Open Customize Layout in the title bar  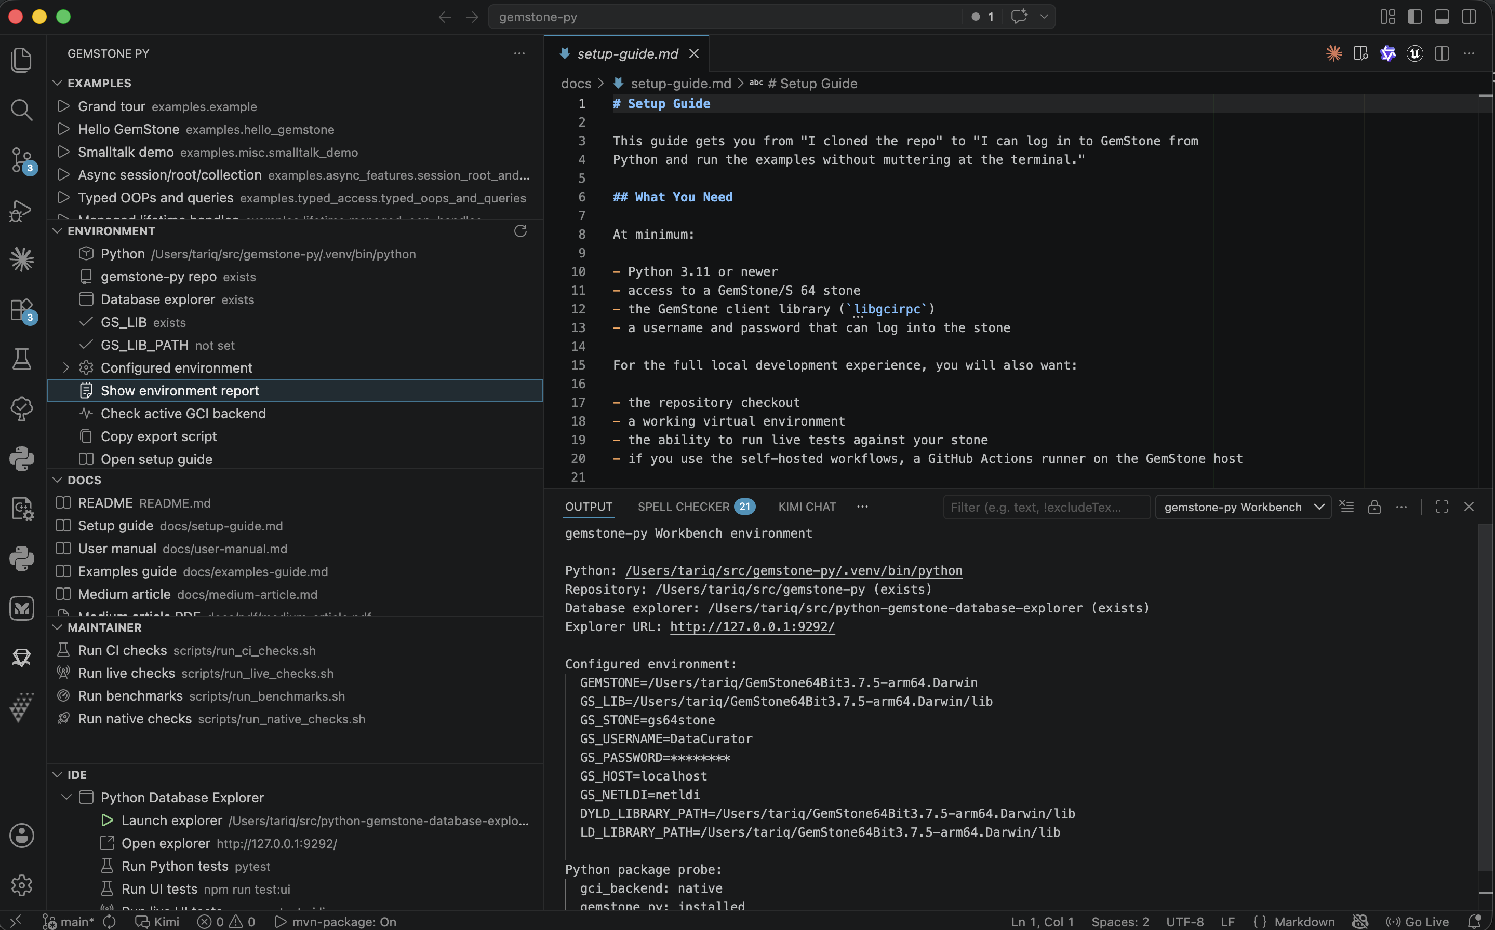click(x=1387, y=17)
